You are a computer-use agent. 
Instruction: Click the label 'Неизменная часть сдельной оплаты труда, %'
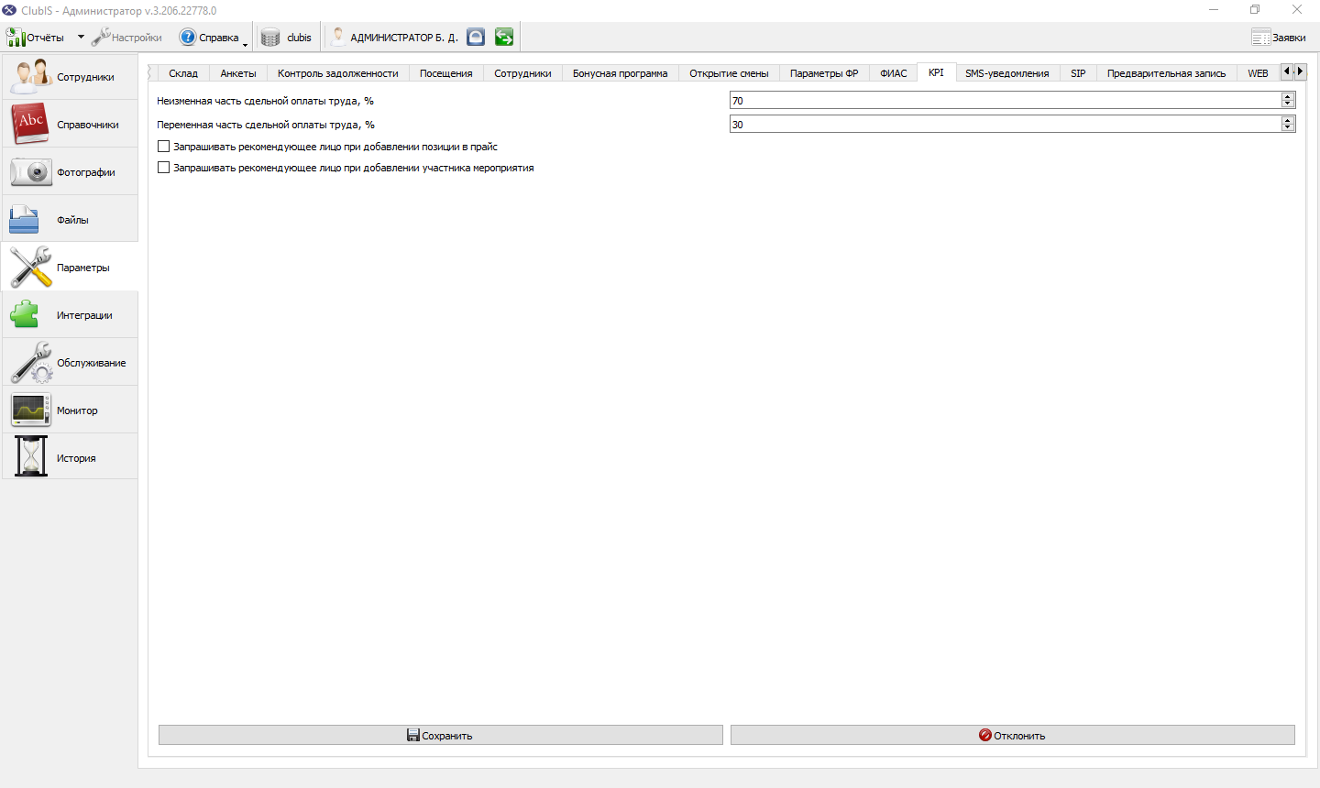pos(265,101)
